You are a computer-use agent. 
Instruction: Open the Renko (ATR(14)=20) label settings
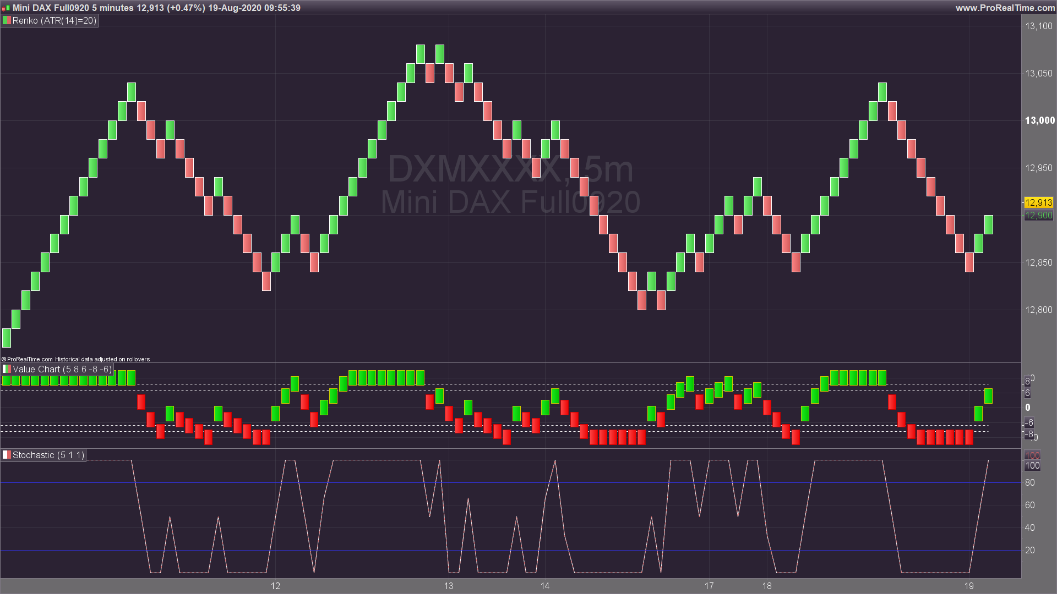point(54,21)
